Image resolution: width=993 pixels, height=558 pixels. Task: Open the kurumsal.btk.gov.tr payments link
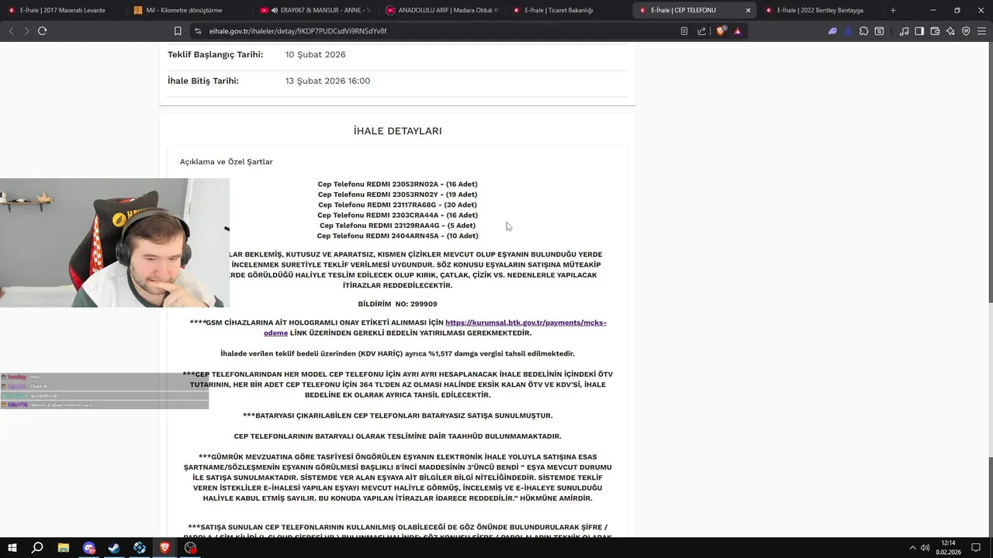(x=435, y=327)
